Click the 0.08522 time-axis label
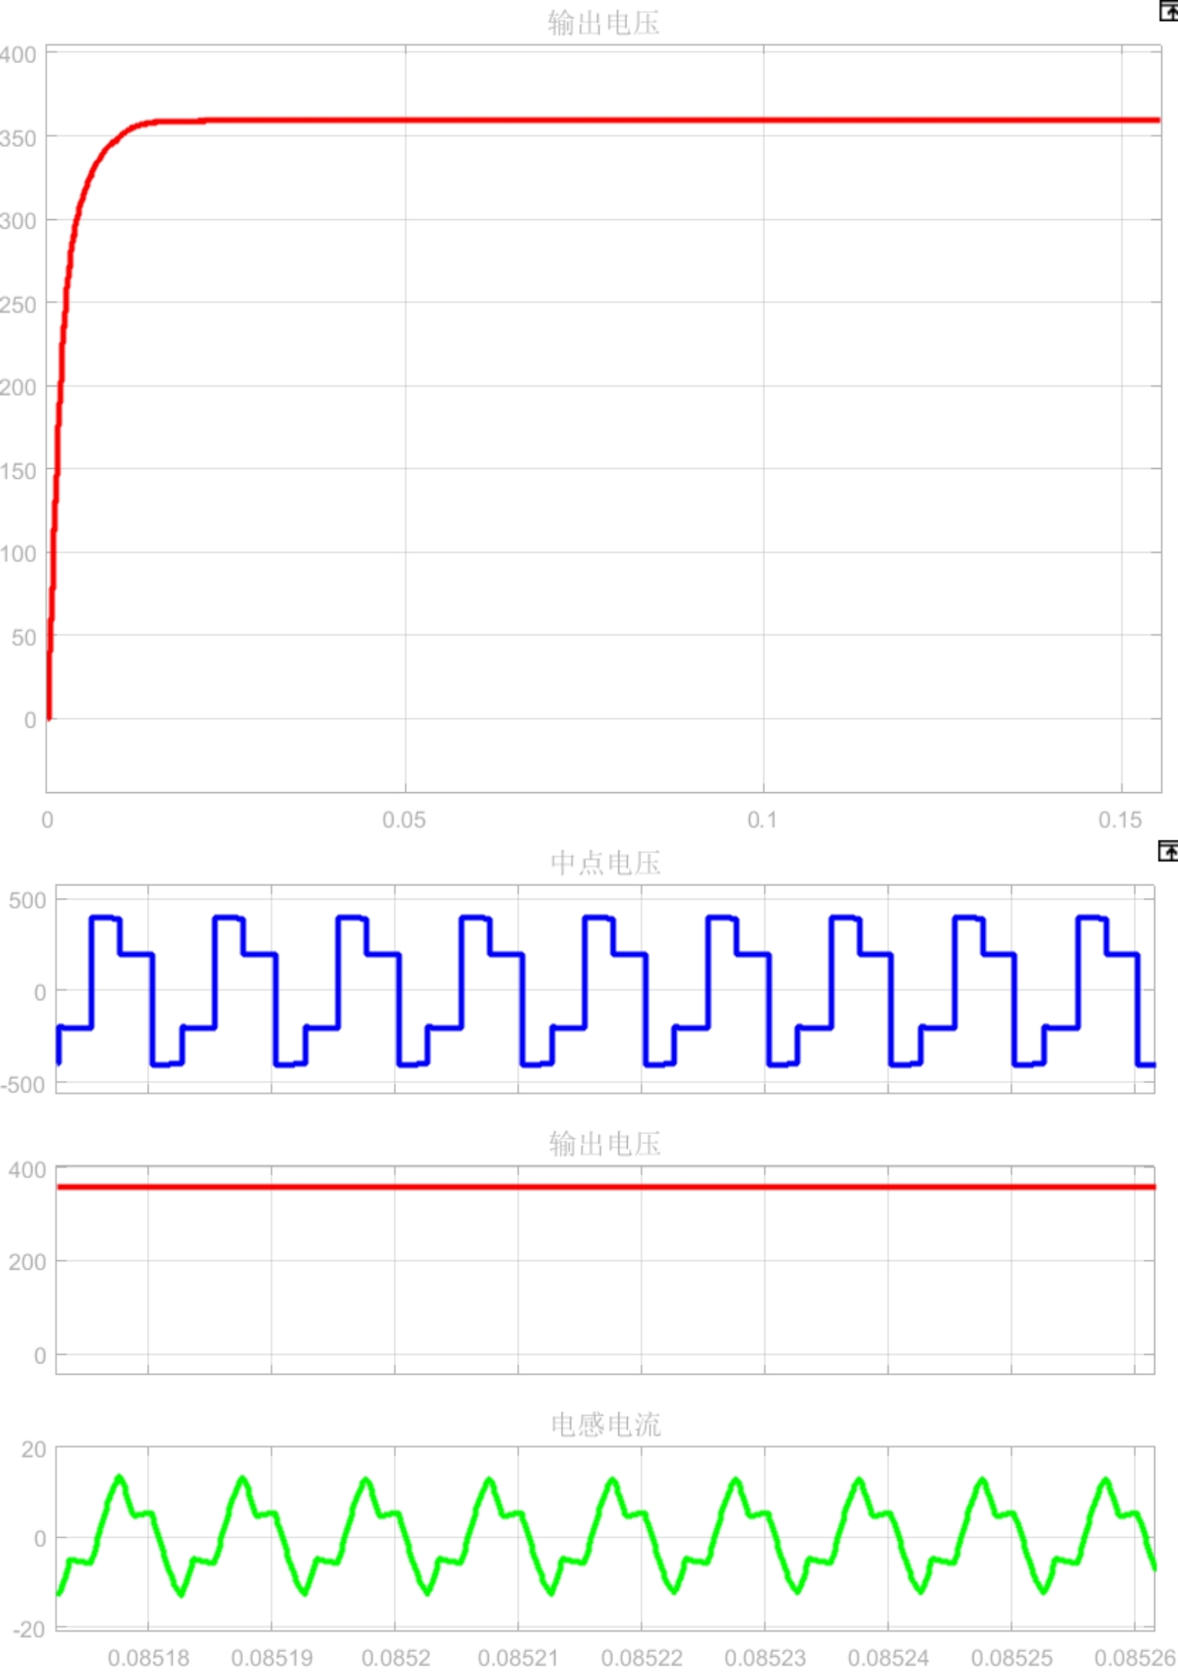Image resolution: width=1178 pixels, height=1677 pixels. 642,1658
